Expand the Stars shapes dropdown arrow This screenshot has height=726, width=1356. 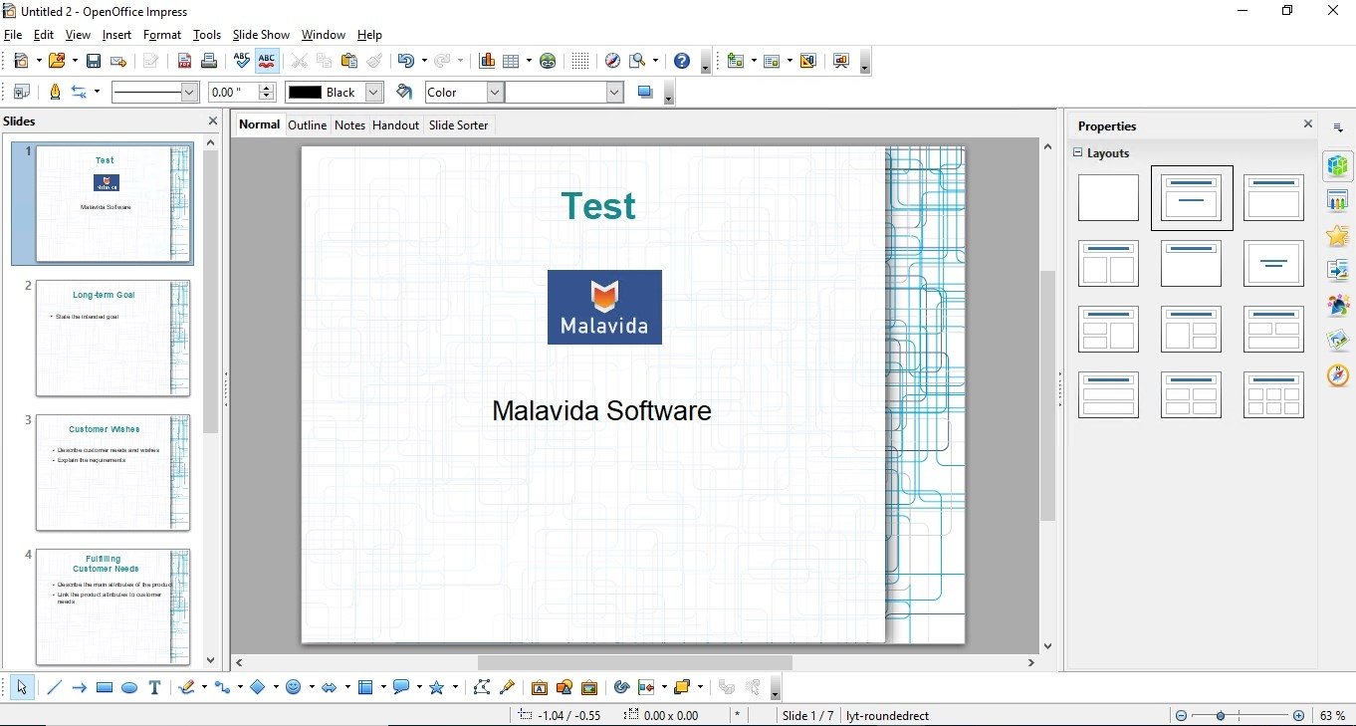(x=455, y=687)
